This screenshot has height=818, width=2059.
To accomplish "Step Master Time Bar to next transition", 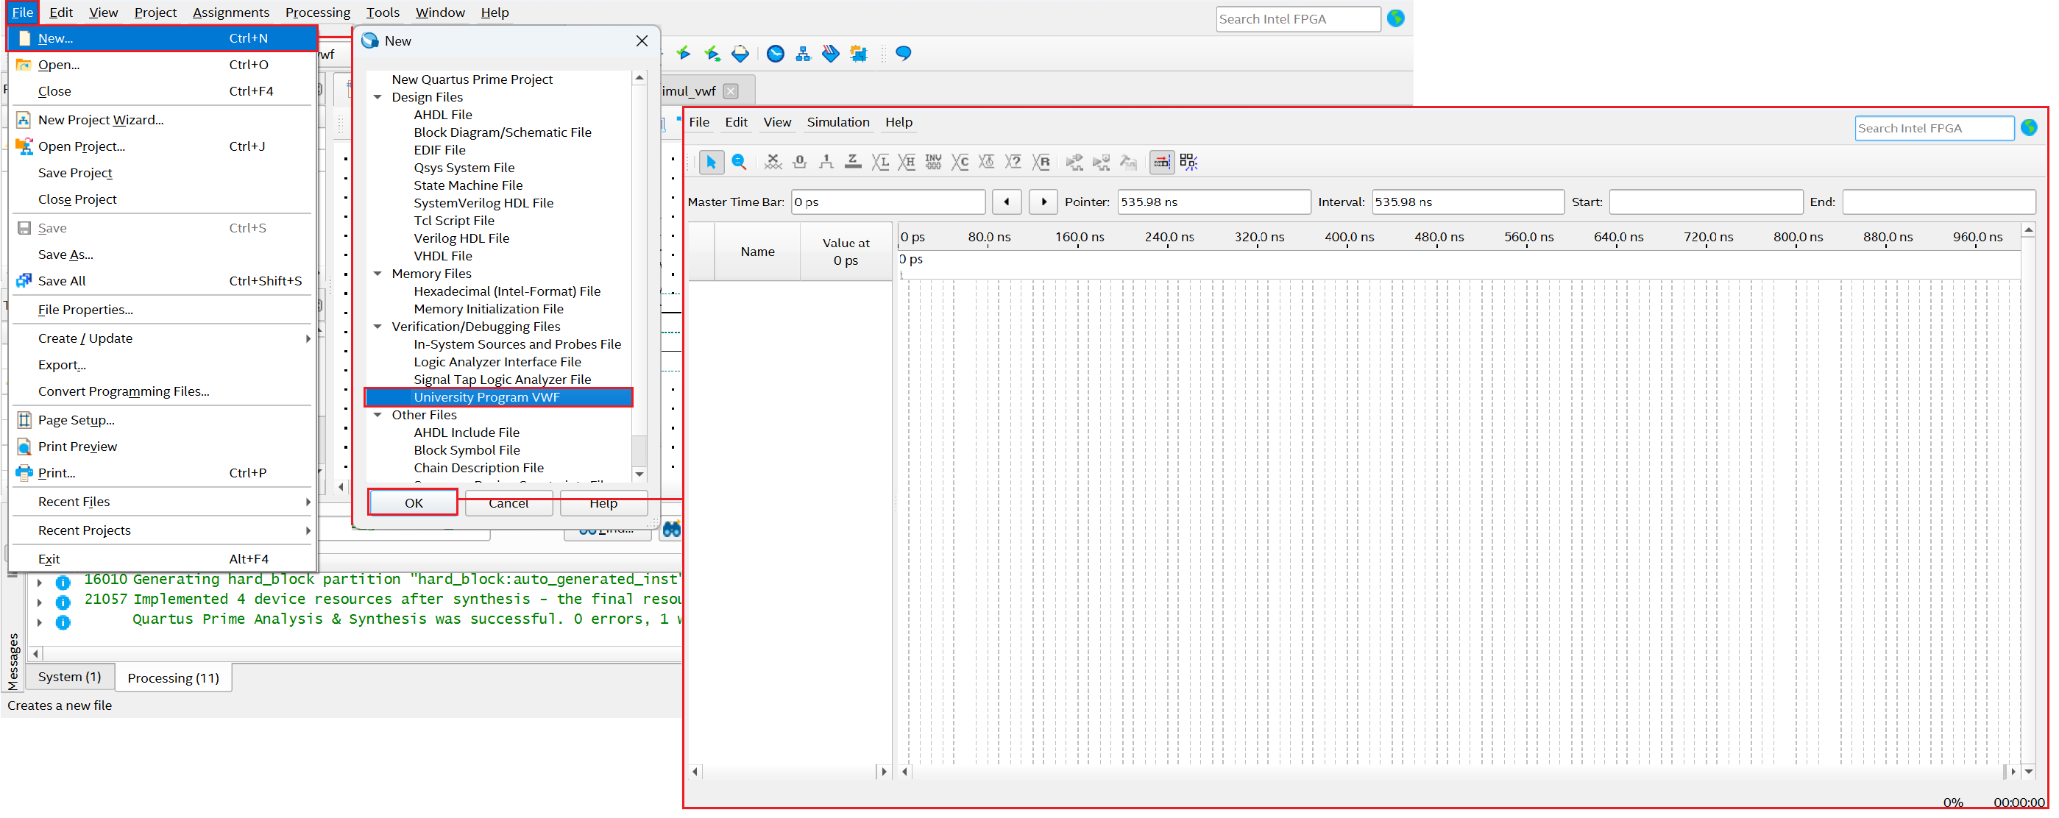I will [x=1043, y=202].
